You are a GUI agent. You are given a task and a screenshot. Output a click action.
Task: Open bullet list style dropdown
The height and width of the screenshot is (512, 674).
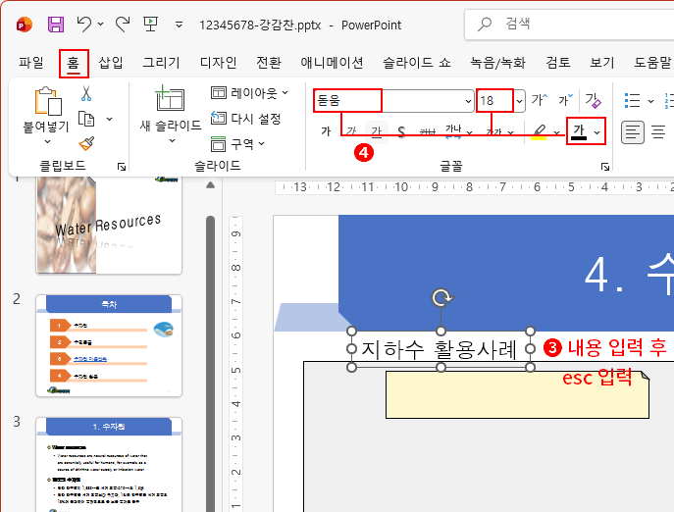pos(650,101)
